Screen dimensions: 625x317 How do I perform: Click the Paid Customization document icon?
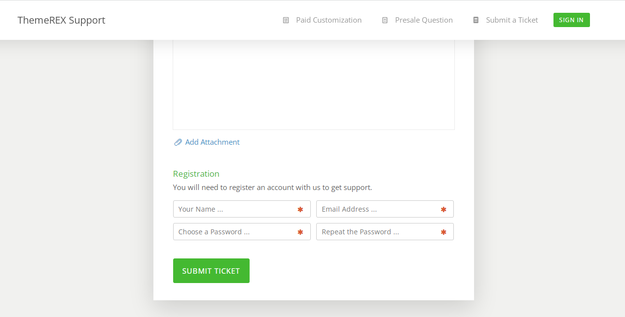coord(286,20)
